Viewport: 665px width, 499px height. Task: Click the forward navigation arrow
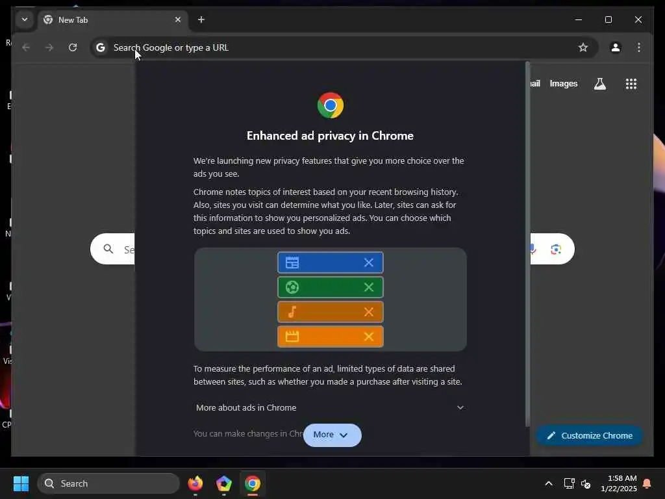[x=49, y=47]
